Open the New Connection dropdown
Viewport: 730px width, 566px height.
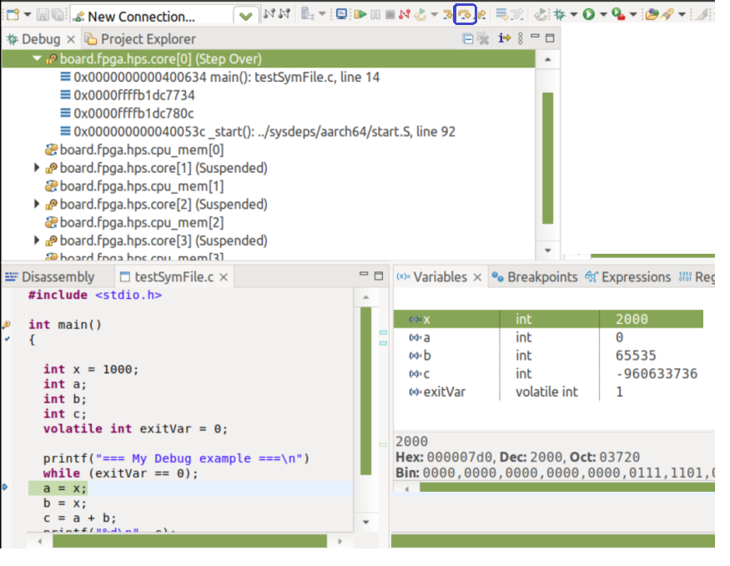(245, 16)
